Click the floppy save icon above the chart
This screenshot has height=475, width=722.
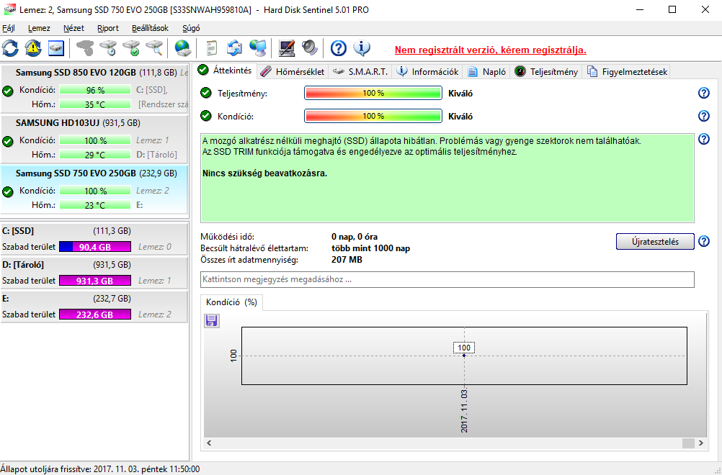pyautogui.click(x=211, y=320)
